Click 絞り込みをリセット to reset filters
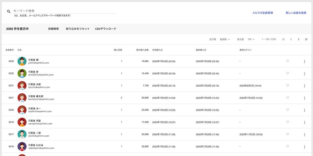Screen dimensions: 313x156 (x=78, y=29)
